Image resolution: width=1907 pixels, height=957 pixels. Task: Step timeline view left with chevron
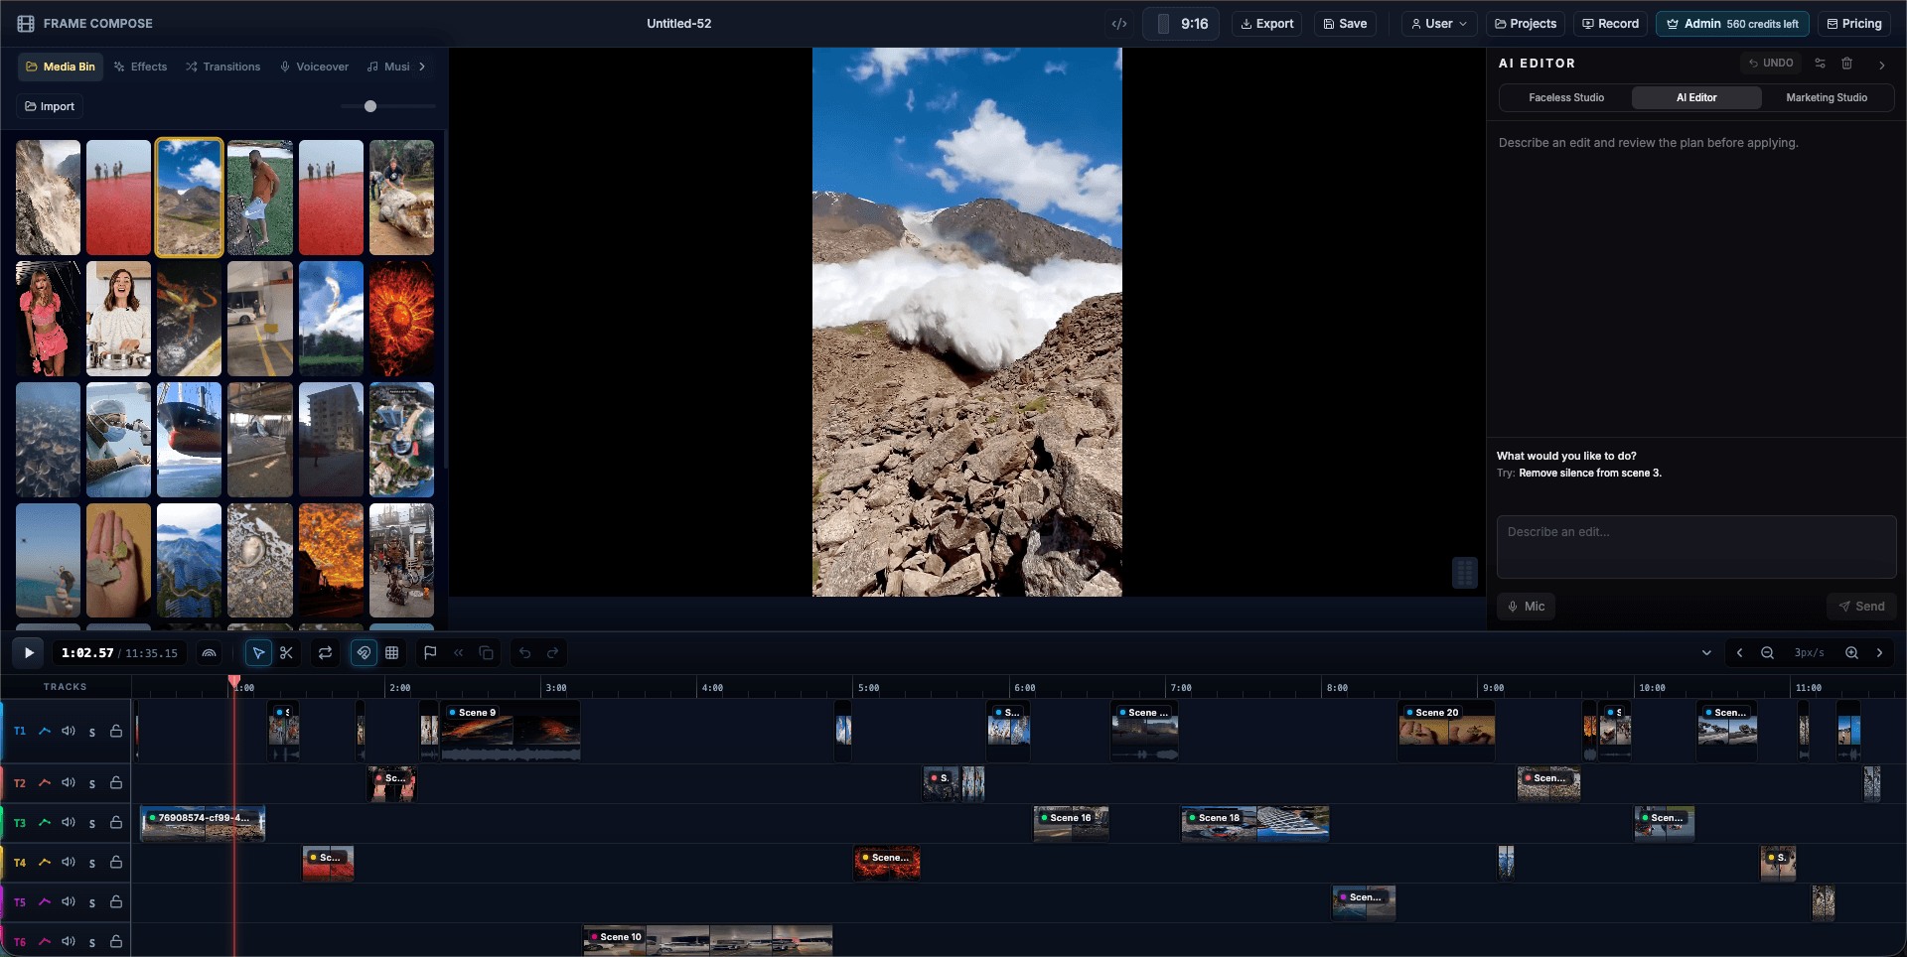(1739, 653)
